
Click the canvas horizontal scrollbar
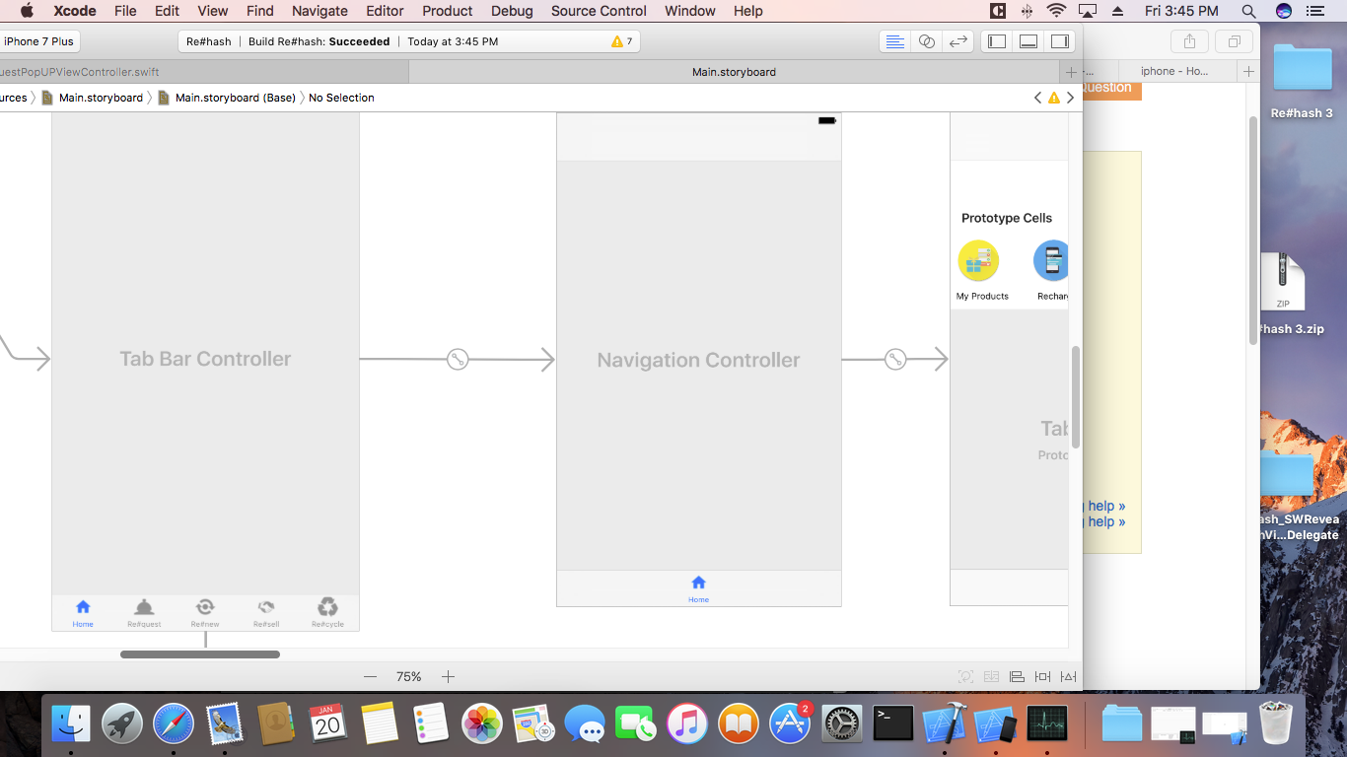200,654
